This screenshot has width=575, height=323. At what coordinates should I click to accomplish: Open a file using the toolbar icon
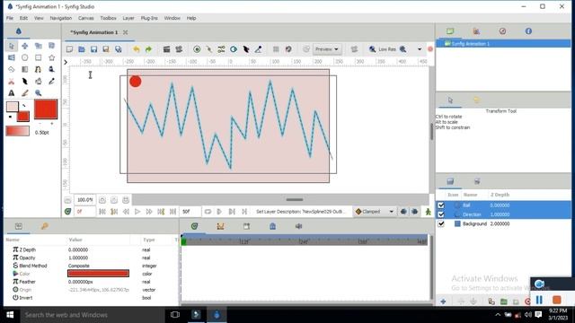(x=82, y=49)
